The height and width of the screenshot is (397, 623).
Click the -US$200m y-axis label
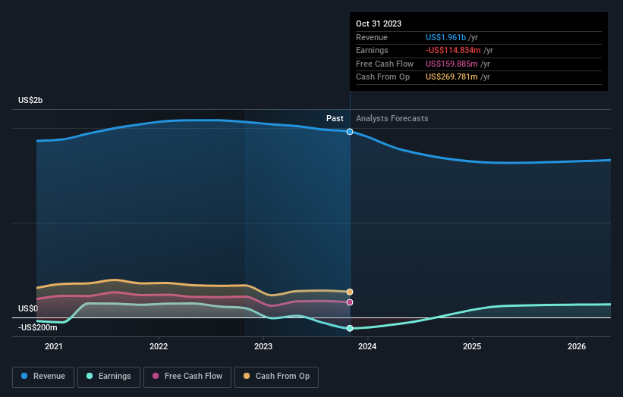pyautogui.click(x=37, y=327)
